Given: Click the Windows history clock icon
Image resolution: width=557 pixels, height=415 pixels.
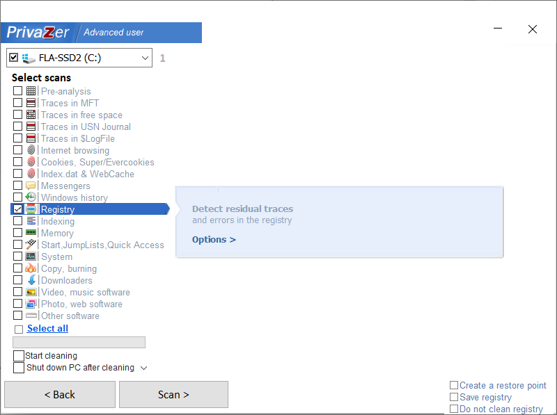Looking at the screenshot, I should pos(31,197).
